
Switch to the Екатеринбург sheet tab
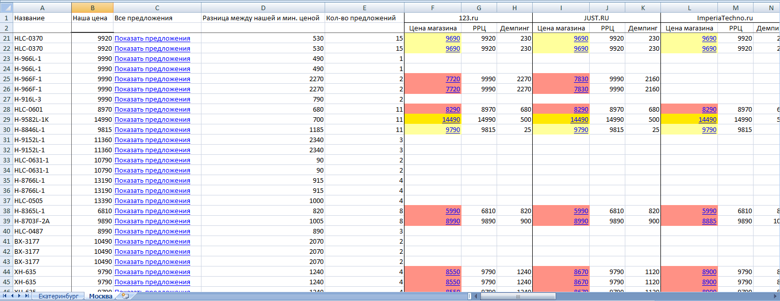pos(58,296)
